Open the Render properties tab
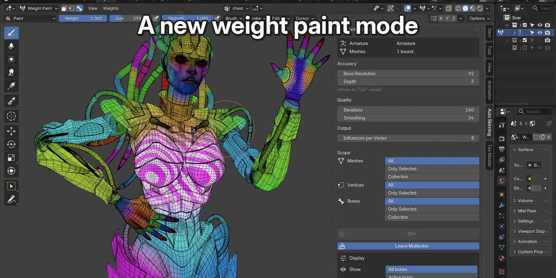Viewport: 556px width, 278px height. (501, 139)
